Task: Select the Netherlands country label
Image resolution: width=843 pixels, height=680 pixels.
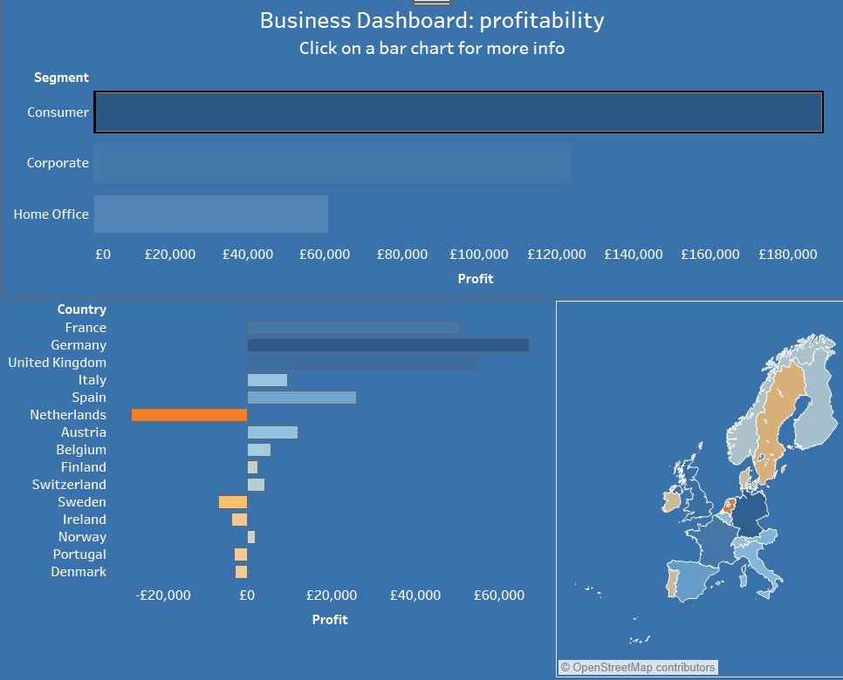Action: click(68, 414)
